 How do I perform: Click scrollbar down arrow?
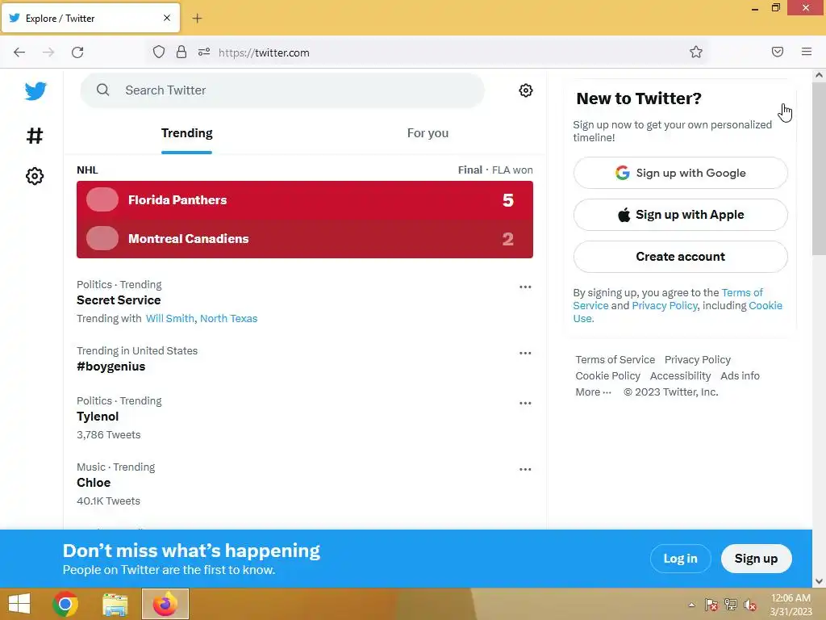pos(819,581)
